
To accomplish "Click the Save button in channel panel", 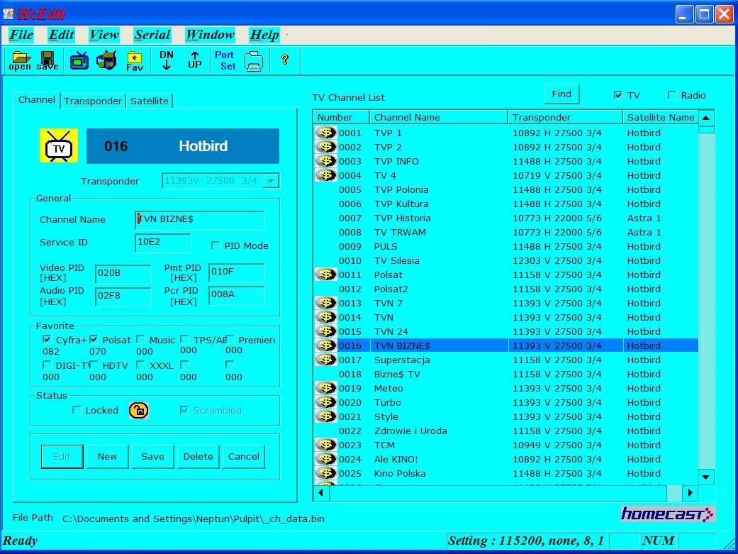I will pyautogui.click(x=152, y=457).
